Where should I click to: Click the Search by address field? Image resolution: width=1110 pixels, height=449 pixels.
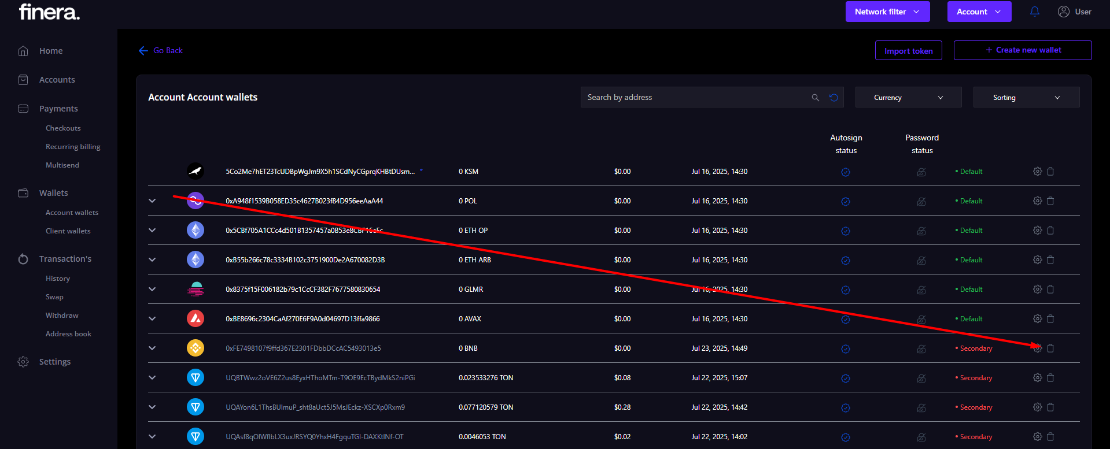694,98
